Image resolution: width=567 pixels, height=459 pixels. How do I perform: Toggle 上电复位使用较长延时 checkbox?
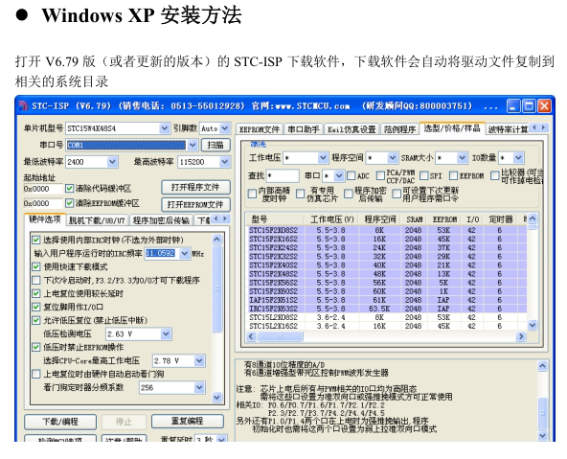pyautogui.click(x=35, y=293)
